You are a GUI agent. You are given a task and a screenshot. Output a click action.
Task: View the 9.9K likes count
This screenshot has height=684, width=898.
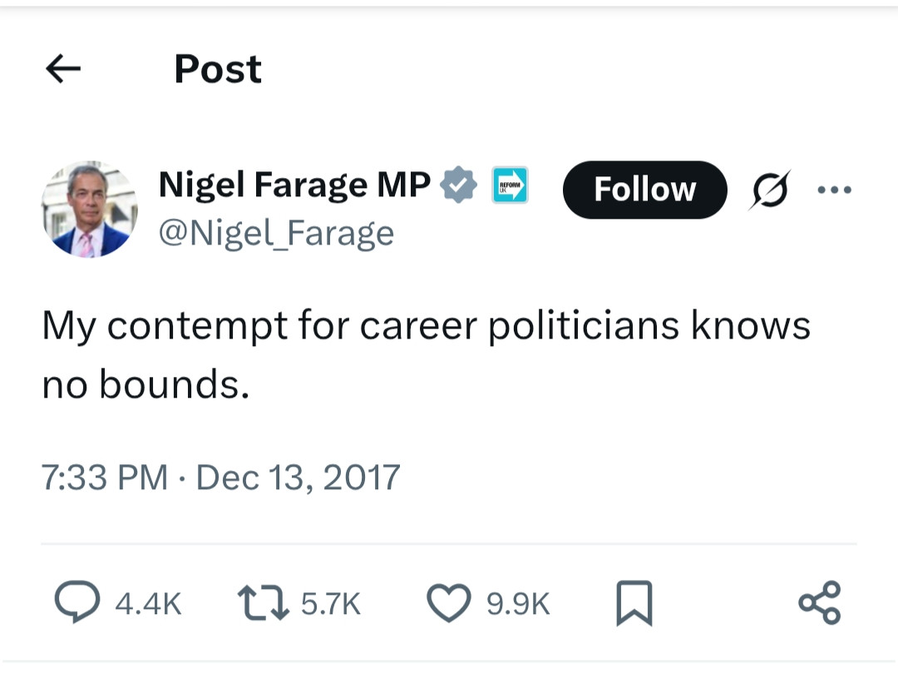518,604
